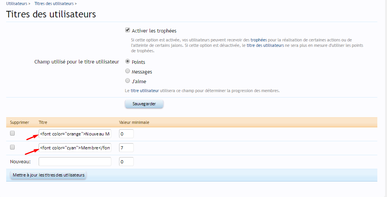Edit the orange Nouveau Membre title field
The width and height of the screenshot is (387, 197).
[75, 134]
